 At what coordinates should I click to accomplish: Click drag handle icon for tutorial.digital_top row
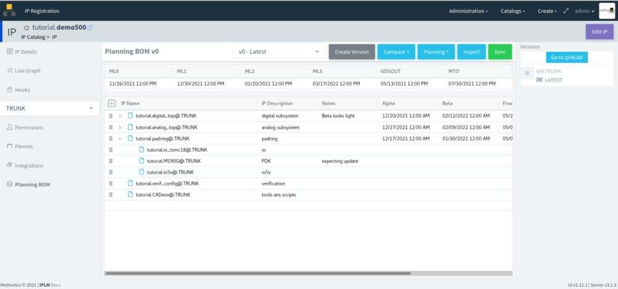click(111, 116)
